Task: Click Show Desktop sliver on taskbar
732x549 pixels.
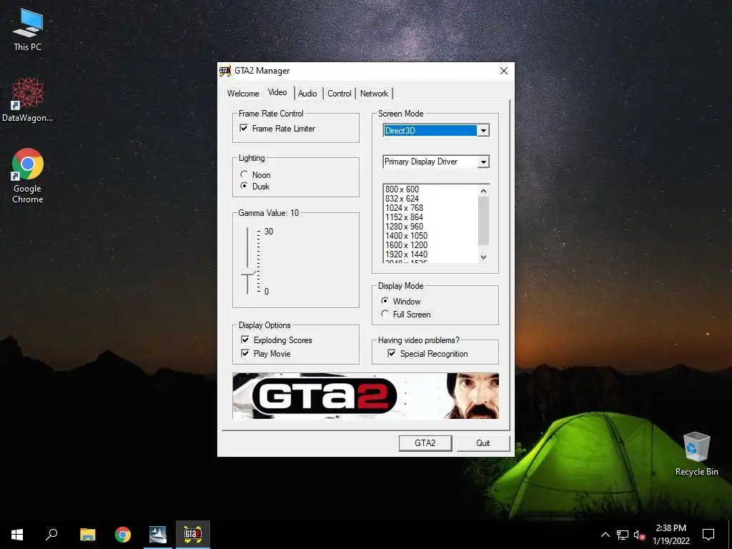Action: [x=730, y=535]
